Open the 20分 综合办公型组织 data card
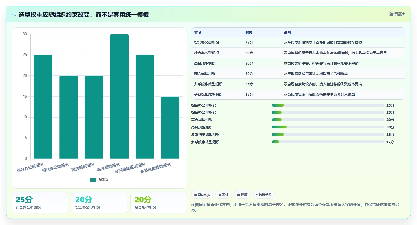Screen dimensions: 417x225 coord(99,202)
